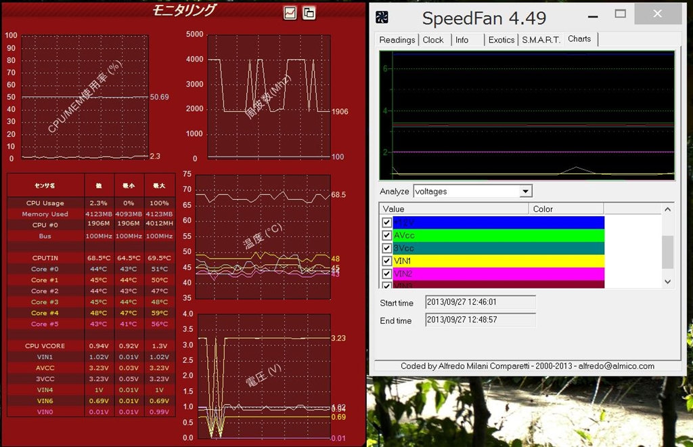Click the chart icon in monitoring window header
Screen dimensions: 693x447
pos(290,13)
